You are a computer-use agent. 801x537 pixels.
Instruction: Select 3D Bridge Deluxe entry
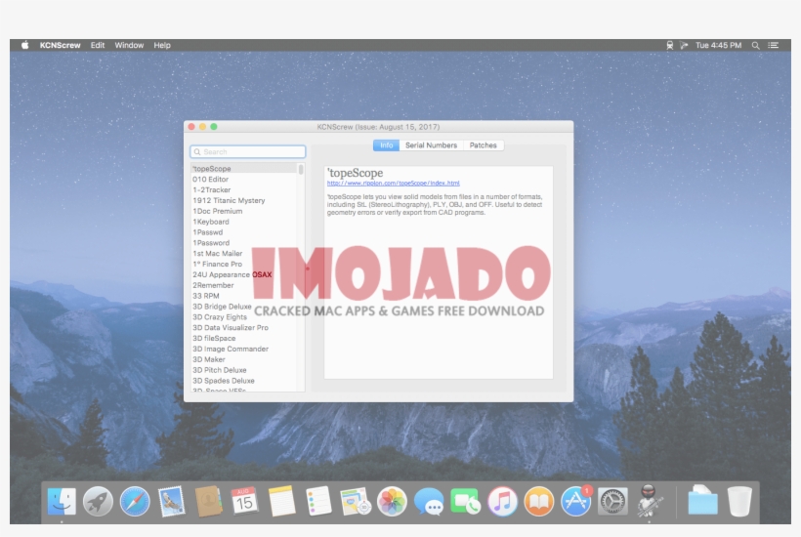(x=244, y=307)
